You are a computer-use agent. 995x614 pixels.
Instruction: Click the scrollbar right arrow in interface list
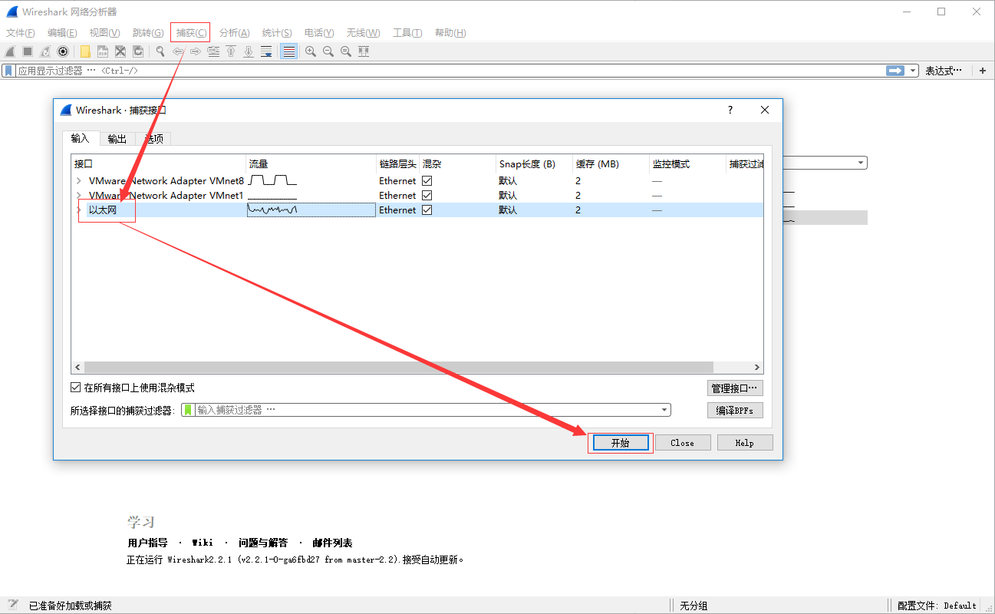click(756, 368)
